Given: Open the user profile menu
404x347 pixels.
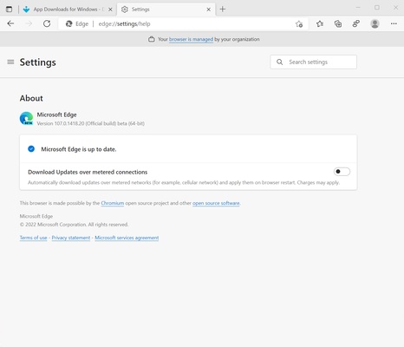Looking at the screenshot, I should pyautogui.click(x=375, y=23).
